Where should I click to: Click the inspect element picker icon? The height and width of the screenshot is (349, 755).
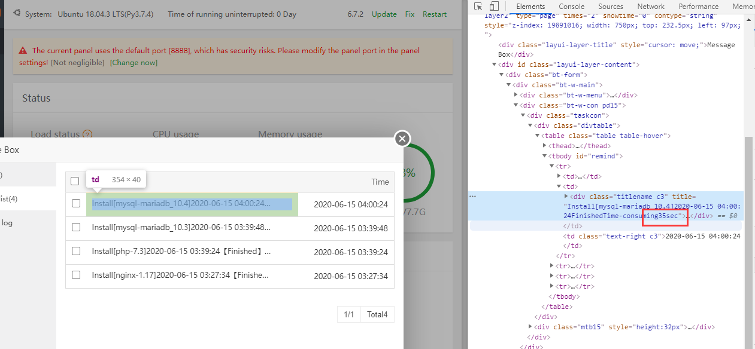478,7
